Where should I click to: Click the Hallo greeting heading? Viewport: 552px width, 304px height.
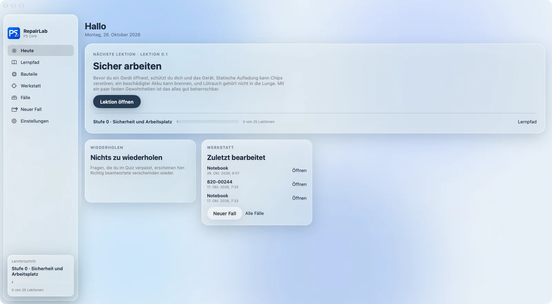[x=96, y=26]
